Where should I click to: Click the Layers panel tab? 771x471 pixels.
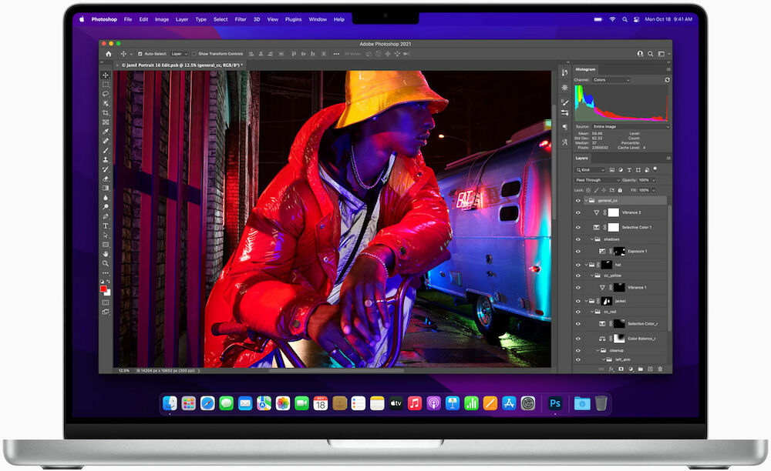tap(581, 158)
